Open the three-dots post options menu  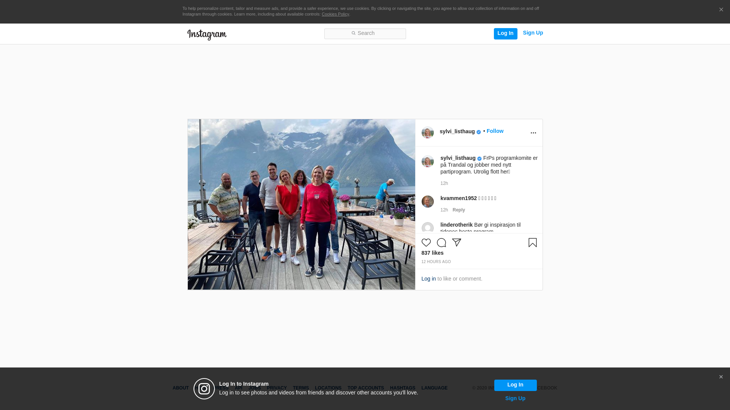click(x=533, y=133)
